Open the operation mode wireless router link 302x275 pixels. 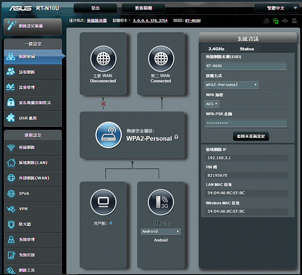97,21
